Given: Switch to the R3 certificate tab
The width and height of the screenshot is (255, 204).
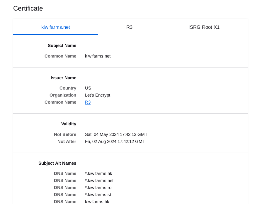Looking at the screenshot, I should pyautogui.click(x=129, y=27).
